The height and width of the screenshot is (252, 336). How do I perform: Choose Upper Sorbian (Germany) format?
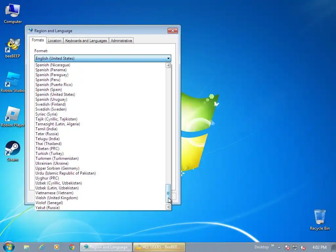100,168
